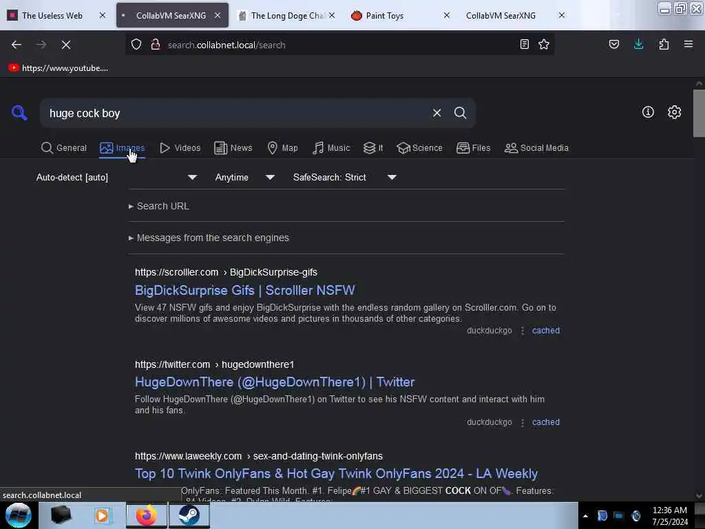The height and width of the screenshot is (529, 705).
Task: Close The Useless Web tab
Action: point(103,15)
